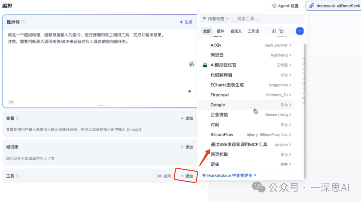The image size is (361, 202).
Task: Click the pencil edit icon in prompt area
Action: pyautogui.click(x=192, y=64)
